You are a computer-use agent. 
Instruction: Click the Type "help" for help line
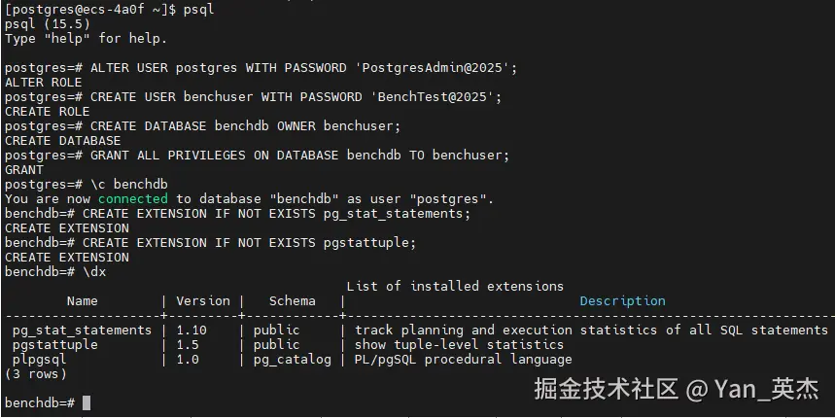click(x=86, y=39)
